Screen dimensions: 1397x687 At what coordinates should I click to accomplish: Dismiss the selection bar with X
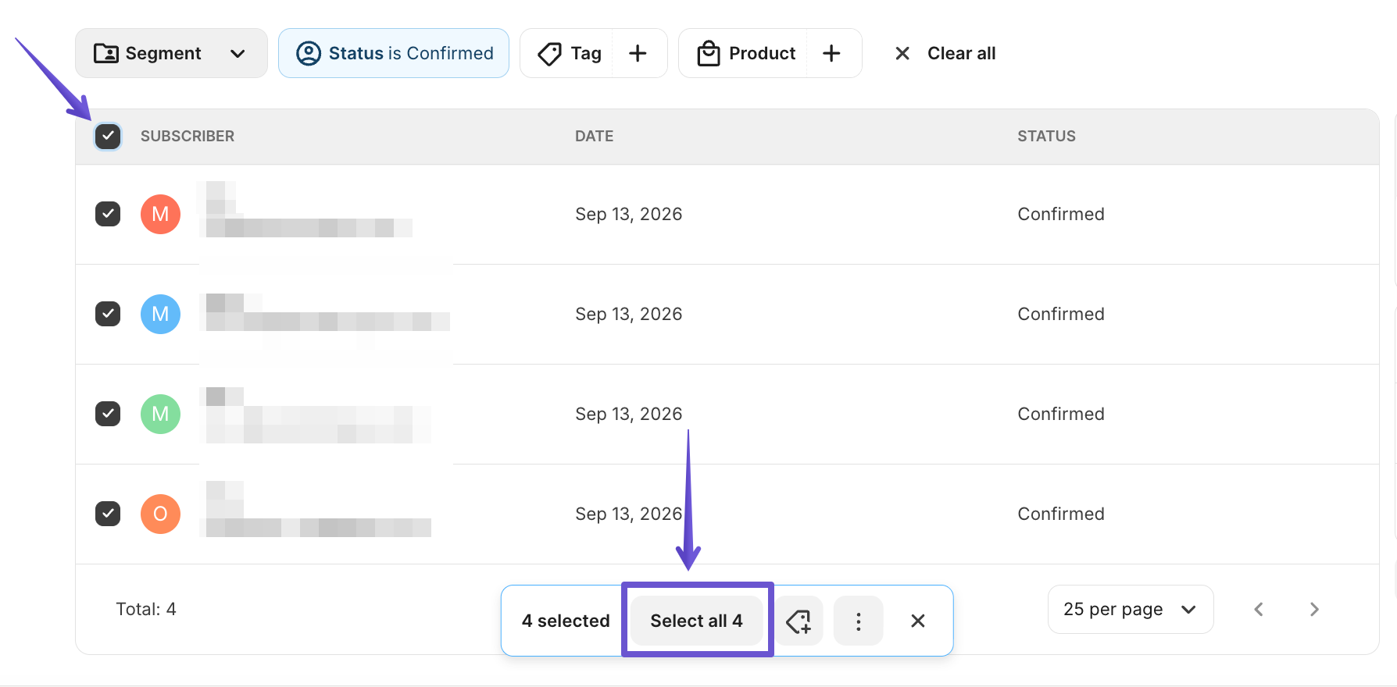pos(918,621)
